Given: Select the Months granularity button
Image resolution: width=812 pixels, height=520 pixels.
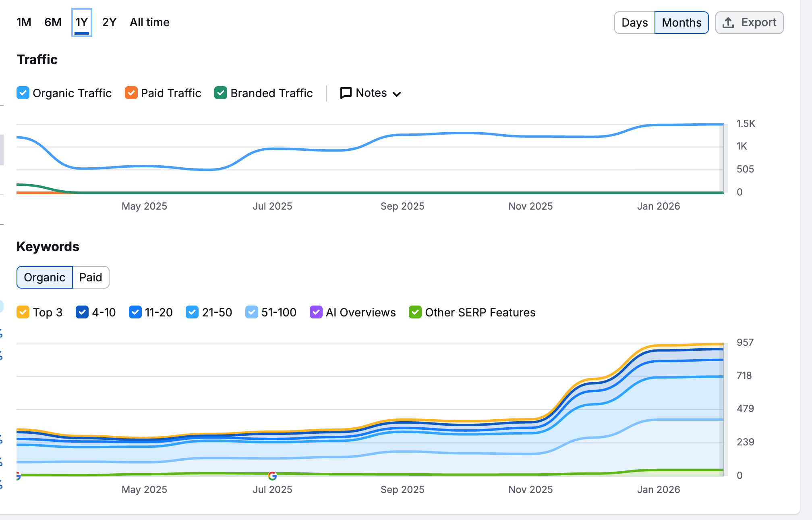Looking at the screenshot, I should point(681,23).
